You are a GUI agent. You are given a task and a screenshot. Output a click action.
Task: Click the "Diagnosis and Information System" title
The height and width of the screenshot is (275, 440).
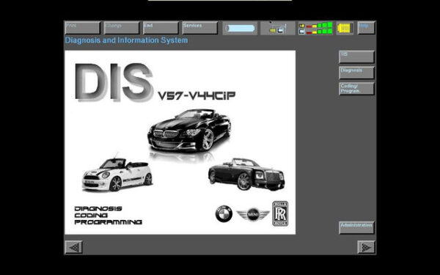point(126,40)
